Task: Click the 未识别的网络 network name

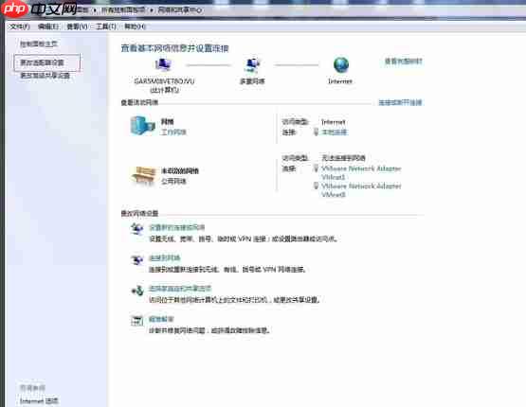Action: point(180,170)
